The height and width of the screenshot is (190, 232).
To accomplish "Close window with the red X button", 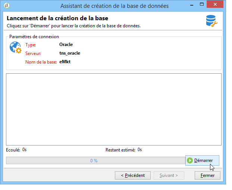I will [215, 4].
